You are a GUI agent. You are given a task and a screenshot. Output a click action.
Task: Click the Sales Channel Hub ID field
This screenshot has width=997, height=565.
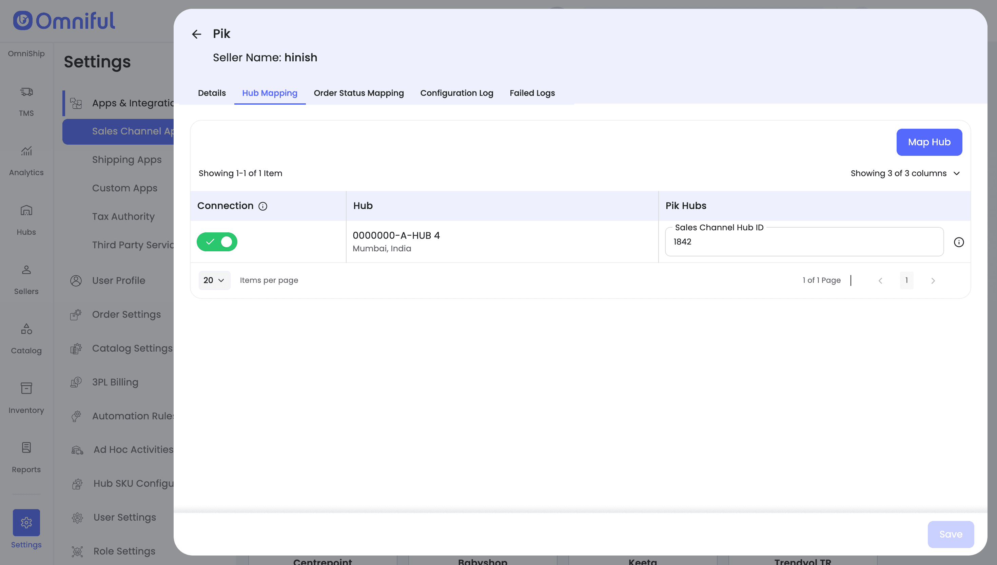point(804,242)
